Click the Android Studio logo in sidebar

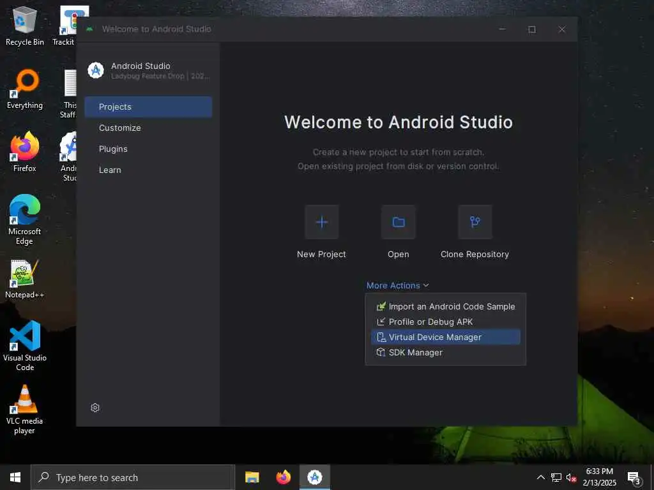click(96, 70)
